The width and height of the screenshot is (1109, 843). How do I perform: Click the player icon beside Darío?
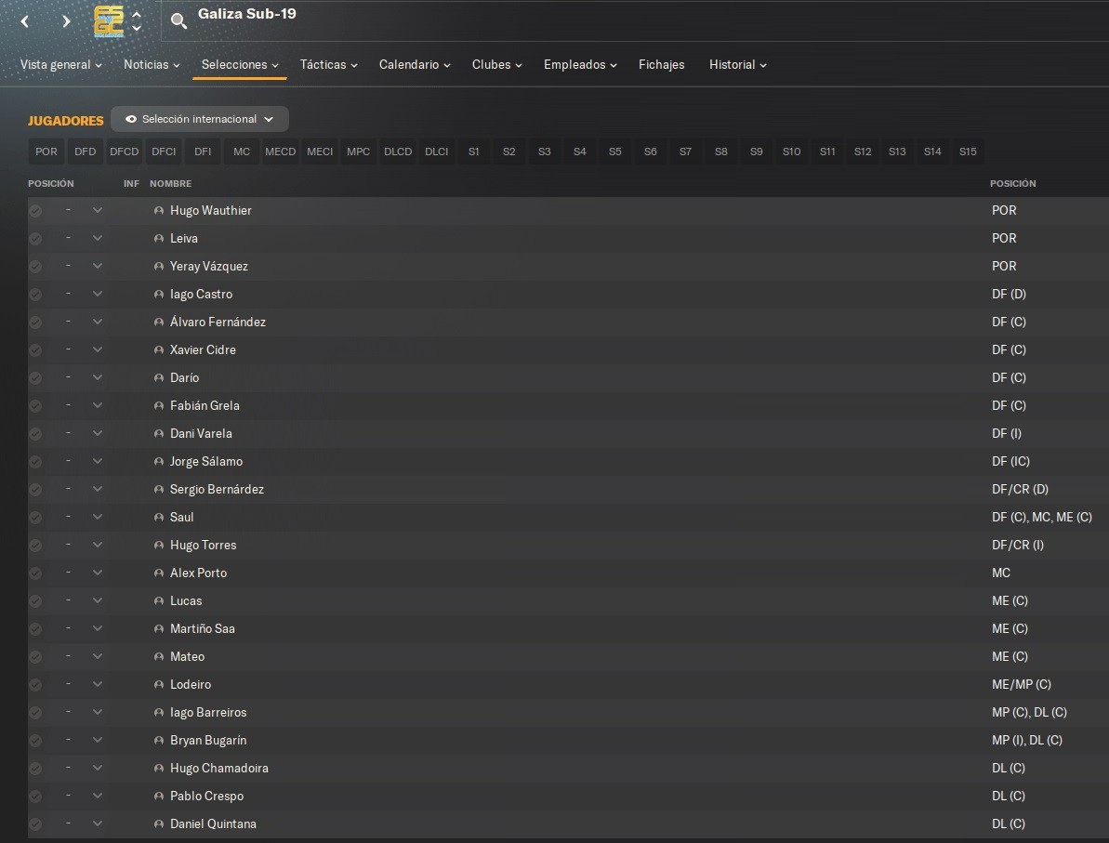click(x=158, y=378)
